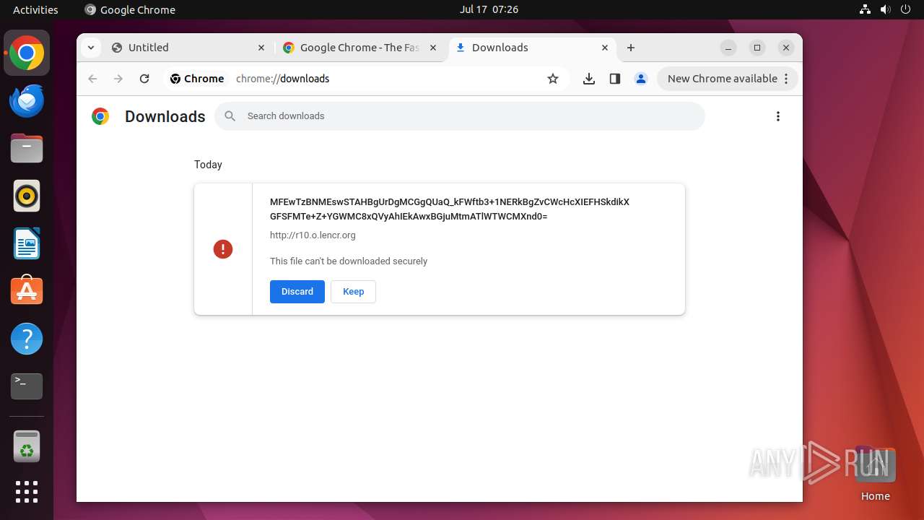Close the Downloads tab
The height and width of the screenshot is (520, 924).
(x=605, y=48)
